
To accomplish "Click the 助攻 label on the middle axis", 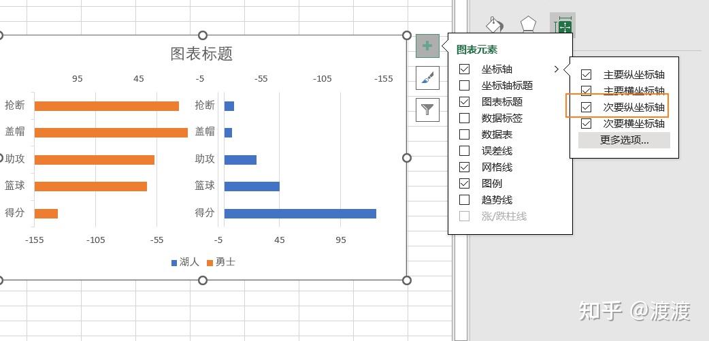I will 204,159.
